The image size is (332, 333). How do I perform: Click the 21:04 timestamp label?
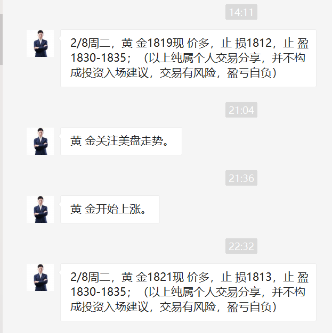pyautogui.click(x=241, y=110)
